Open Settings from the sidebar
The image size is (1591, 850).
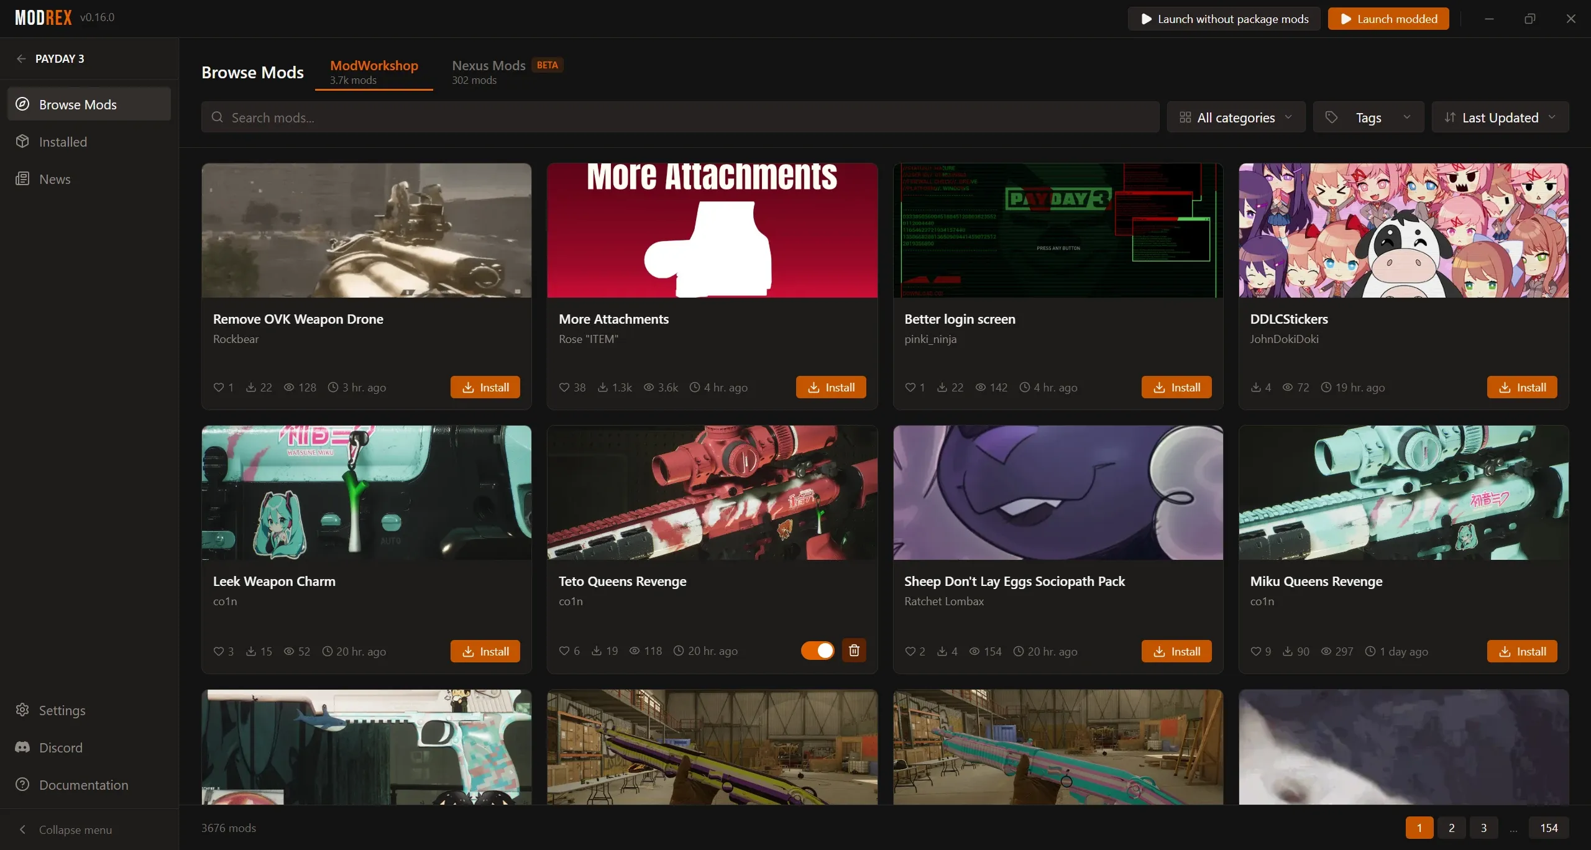coord(89,710)
